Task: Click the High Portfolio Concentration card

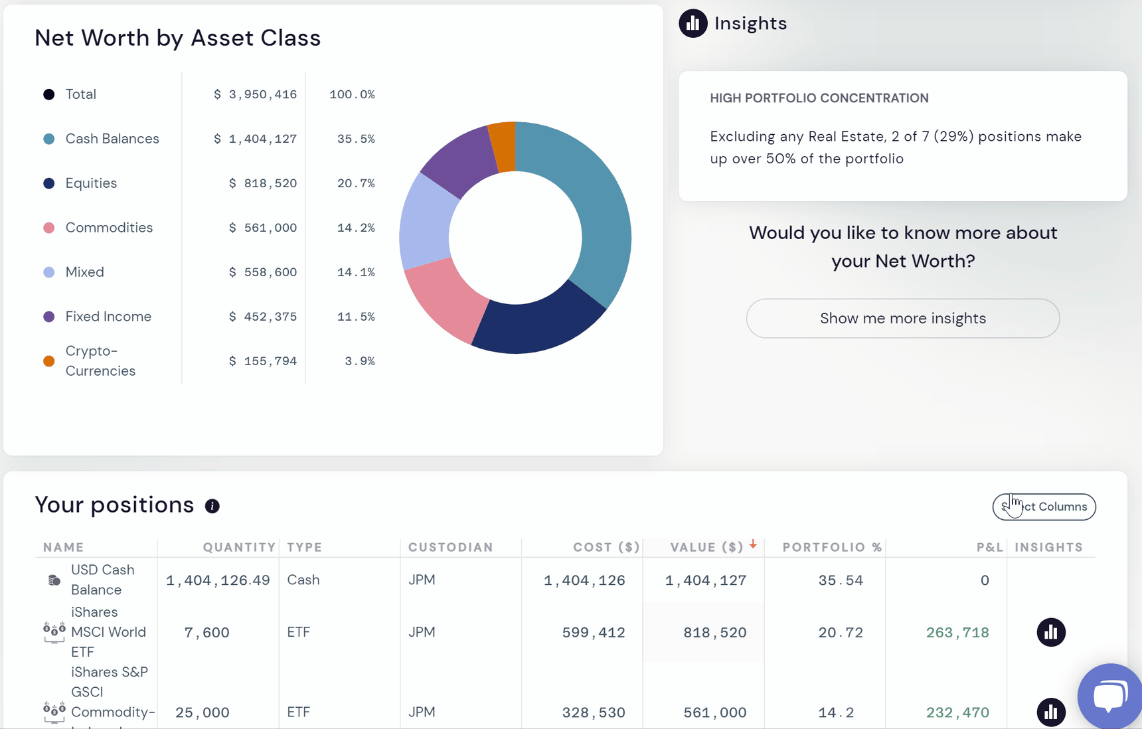Action: [902, 136]
